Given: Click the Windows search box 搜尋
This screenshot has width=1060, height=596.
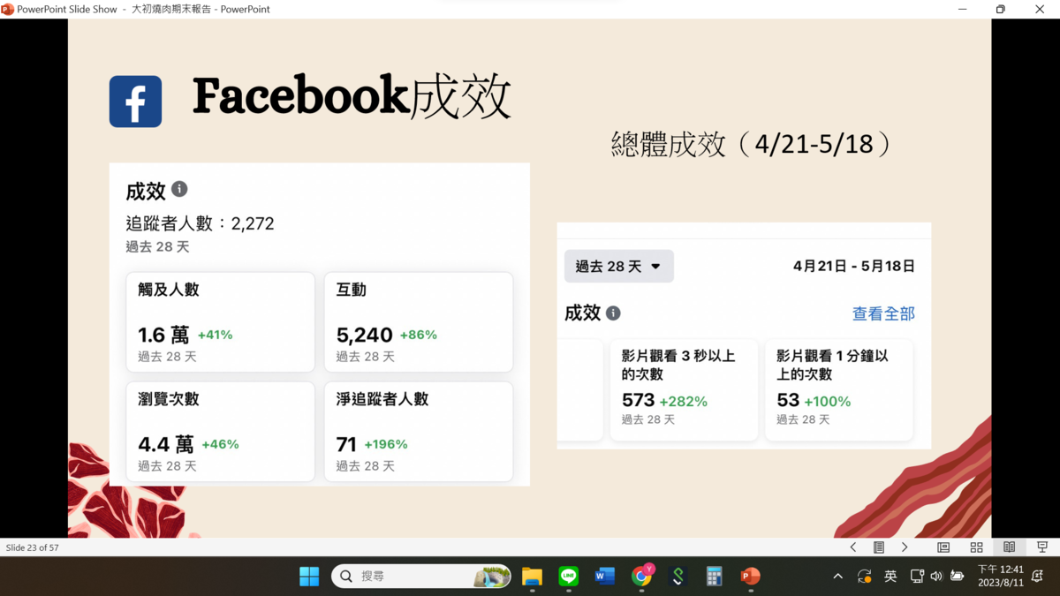Looking at the screenshot, I should click(x=421, y=577).
